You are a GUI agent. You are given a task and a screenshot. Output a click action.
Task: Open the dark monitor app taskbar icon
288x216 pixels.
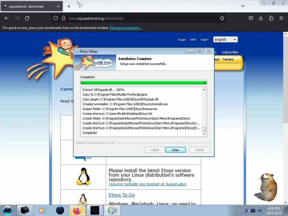coord(95,210)
